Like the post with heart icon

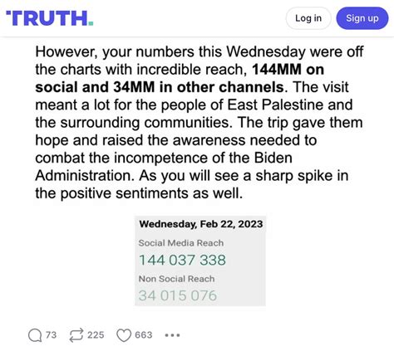124,335
